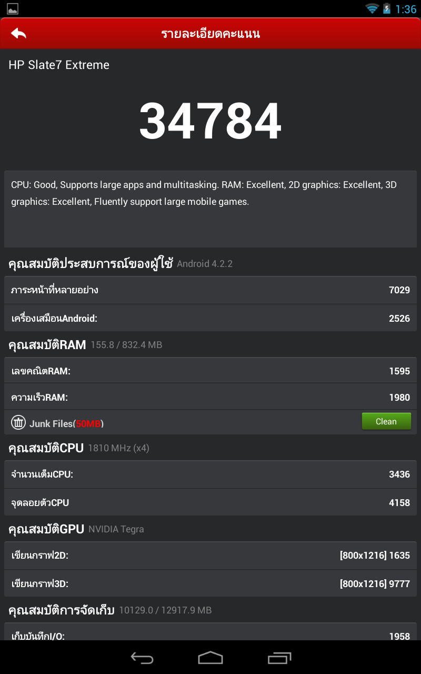Tap the Wi-Fi status icon
Screen dimensions: 421x674
point(373,9)
